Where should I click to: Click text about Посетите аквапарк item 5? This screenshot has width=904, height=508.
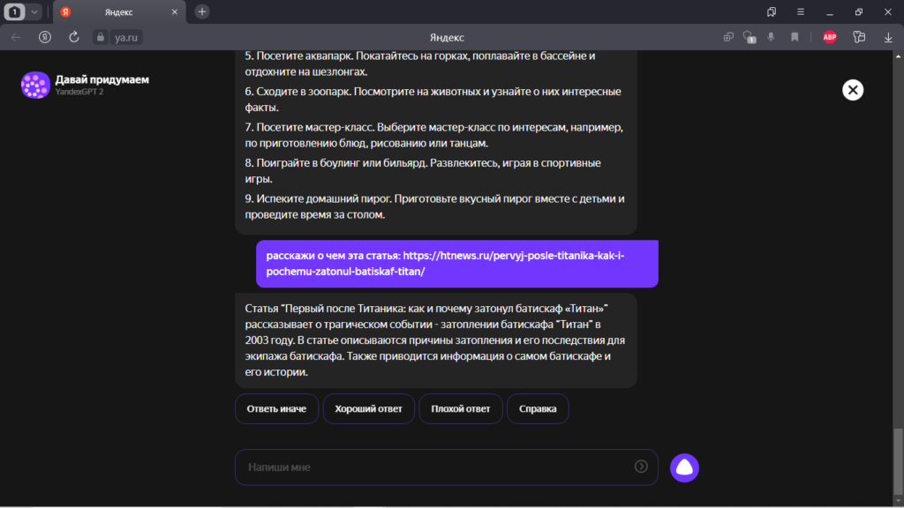[419, 63]
